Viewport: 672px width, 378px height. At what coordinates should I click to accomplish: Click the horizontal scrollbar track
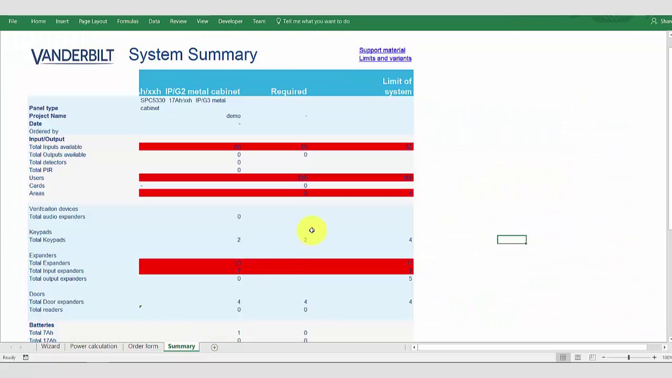[x=533, y=347]
